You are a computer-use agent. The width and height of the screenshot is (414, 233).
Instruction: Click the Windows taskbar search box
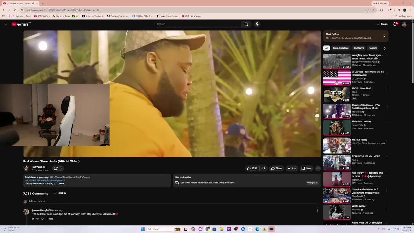click(x=165, y=229)
